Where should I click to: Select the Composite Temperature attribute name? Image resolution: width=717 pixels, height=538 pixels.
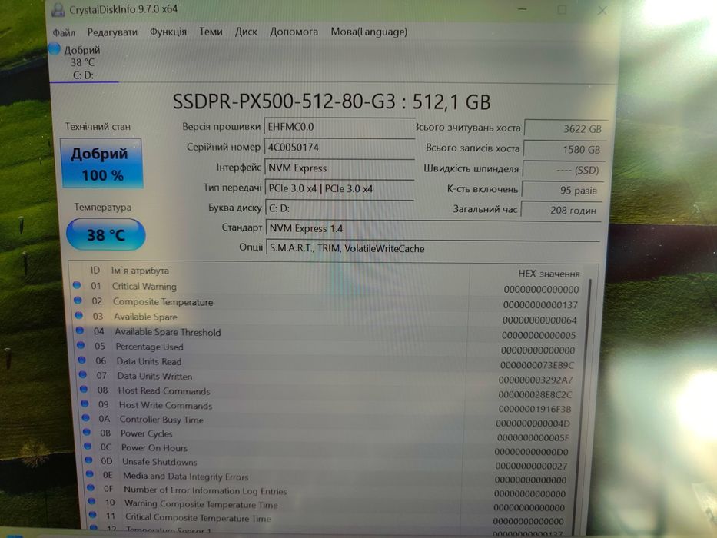163,302
